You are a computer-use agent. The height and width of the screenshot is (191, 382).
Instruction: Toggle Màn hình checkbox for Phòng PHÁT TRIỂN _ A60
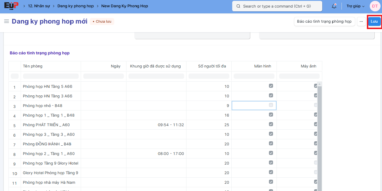(x=271, y=124)
